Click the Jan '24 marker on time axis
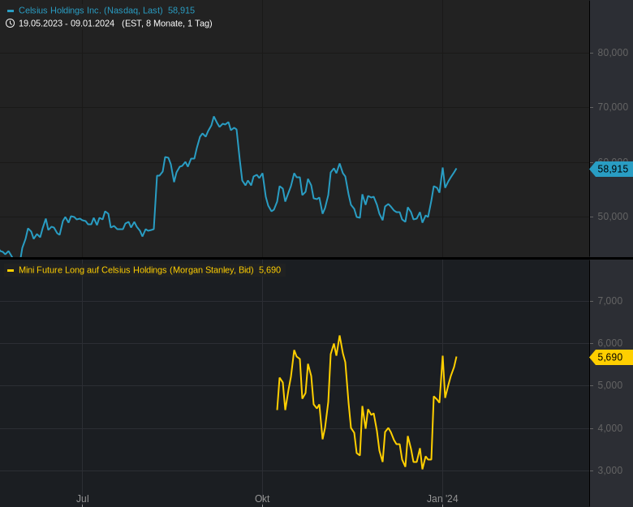The width and height of the screenshot is (633, 507). (x=442, y=499)
